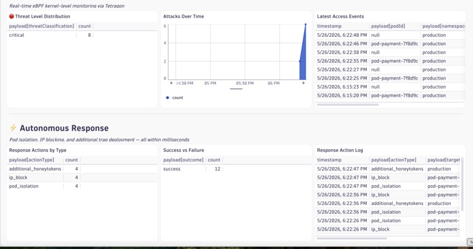
Task: Sort by payload[podId] column header
Action: coord(388,26)
